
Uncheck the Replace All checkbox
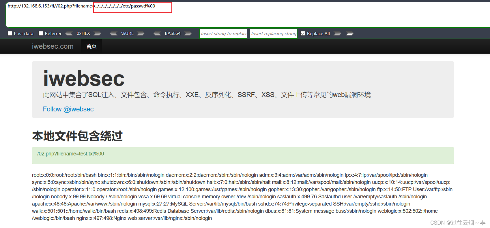(x=303, y=33)
